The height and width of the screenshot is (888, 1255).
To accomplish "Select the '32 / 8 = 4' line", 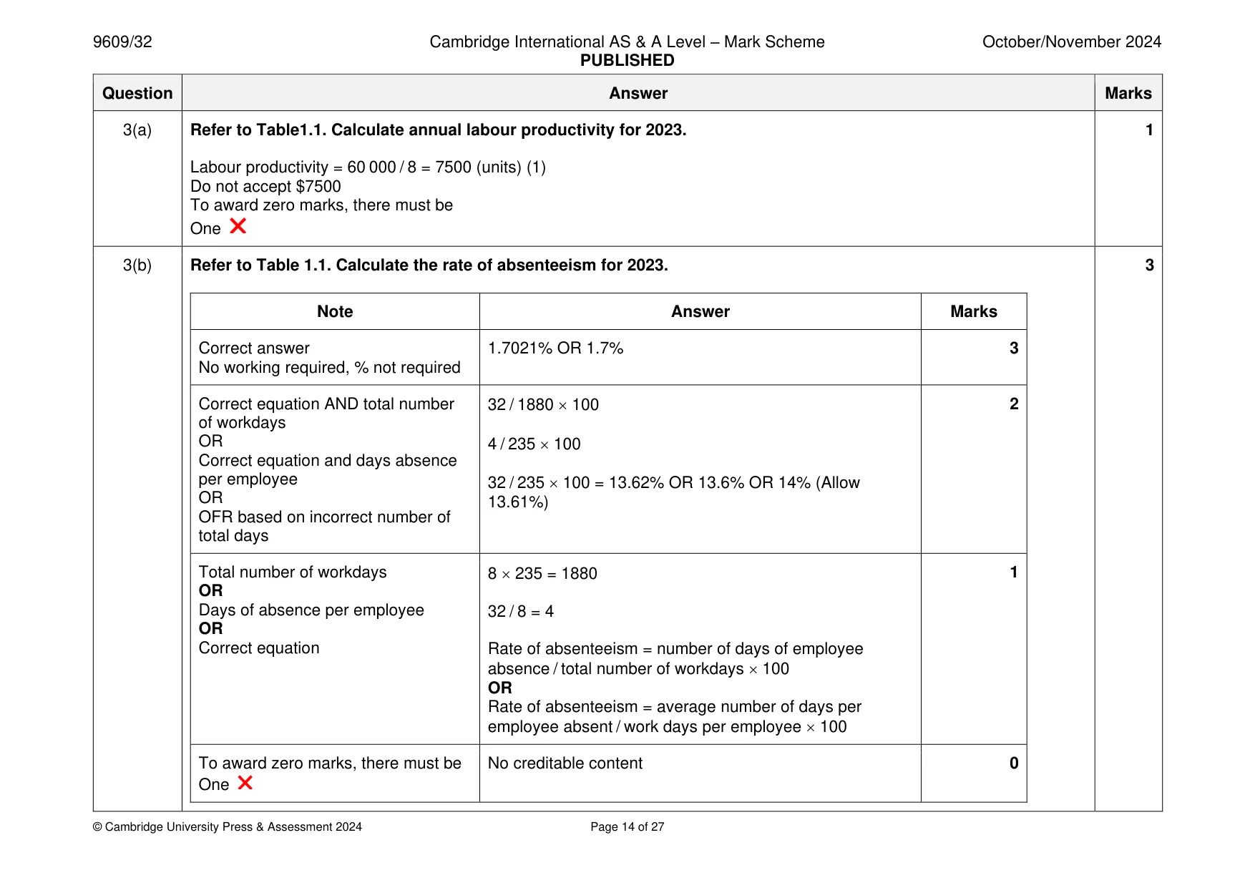I will point(521,612).
